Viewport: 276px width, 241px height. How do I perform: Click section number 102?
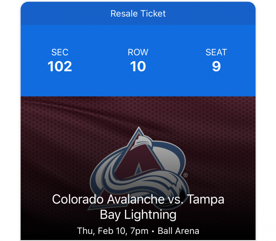pyautogui.click(x=60, y=66)
